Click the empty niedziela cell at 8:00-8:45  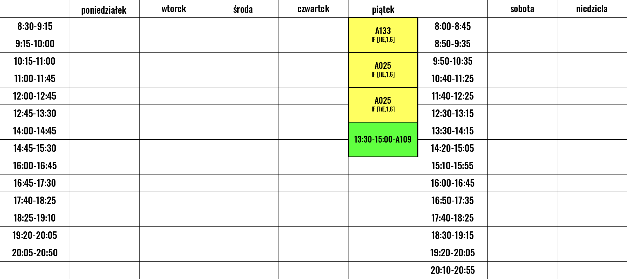pyautogui.click(x=592, y=26)
